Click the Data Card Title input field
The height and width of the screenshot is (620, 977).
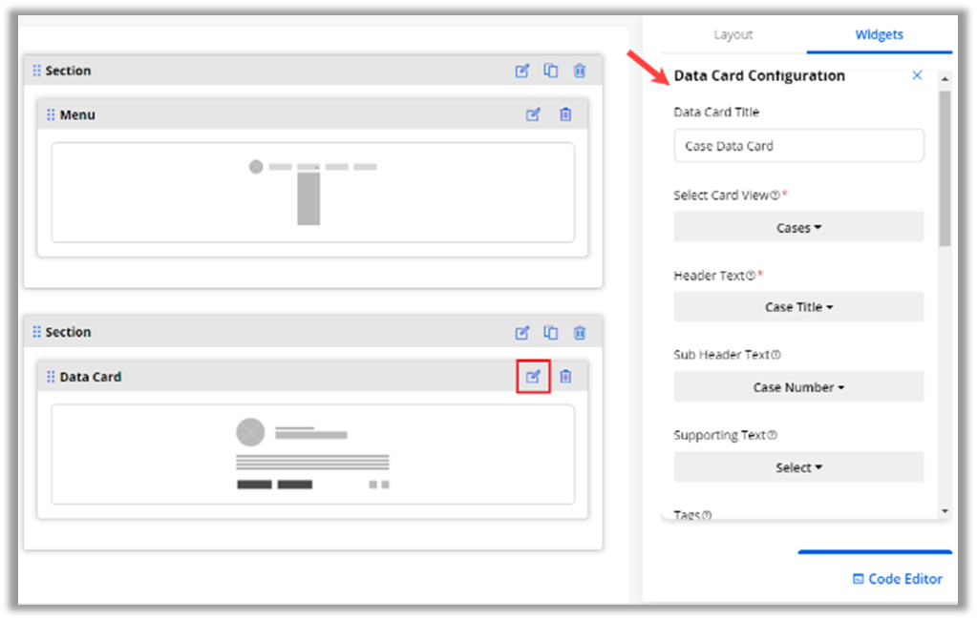coord(798,146)
